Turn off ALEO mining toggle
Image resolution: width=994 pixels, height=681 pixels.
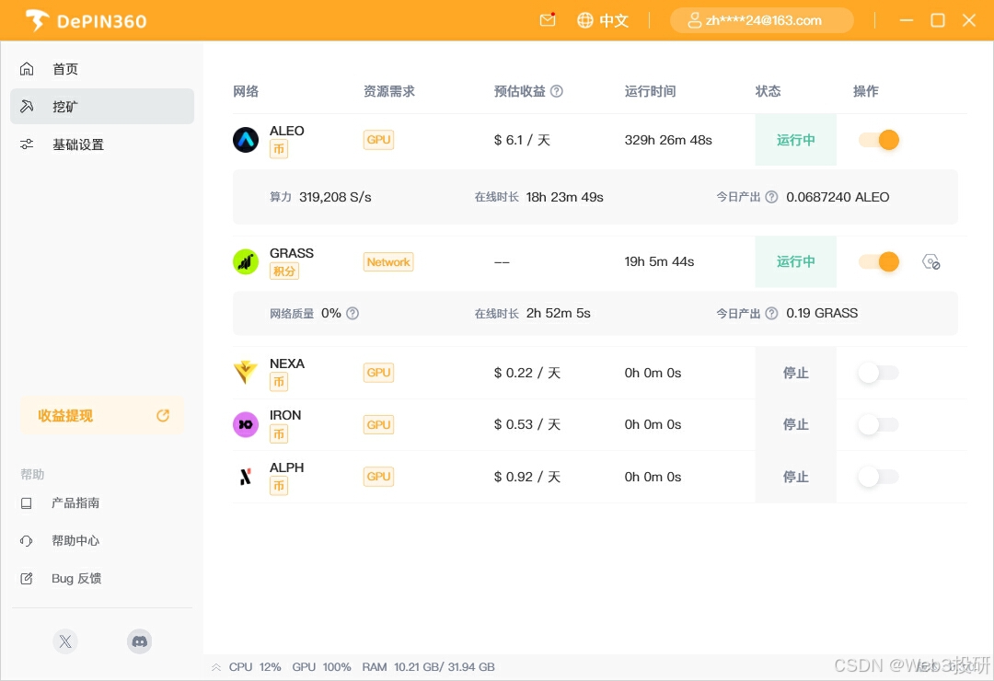pyautogui.click(x=879, y=140)
